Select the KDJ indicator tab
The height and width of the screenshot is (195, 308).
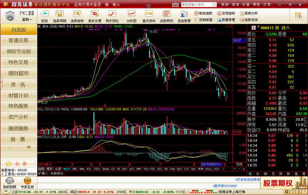179,169
